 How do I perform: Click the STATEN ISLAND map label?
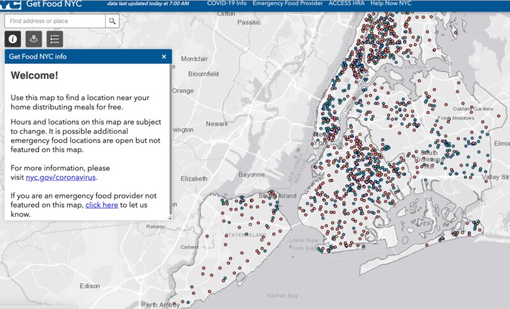click(x=245, y=235)
